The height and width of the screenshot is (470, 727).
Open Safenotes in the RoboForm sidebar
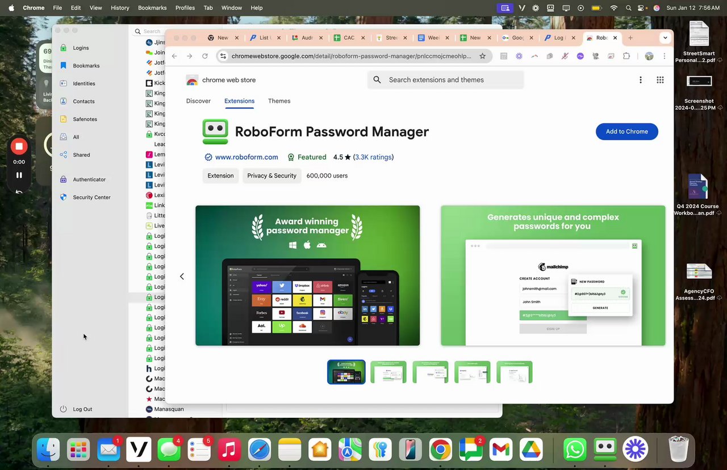pyautogui.click(x=78, y=119)
